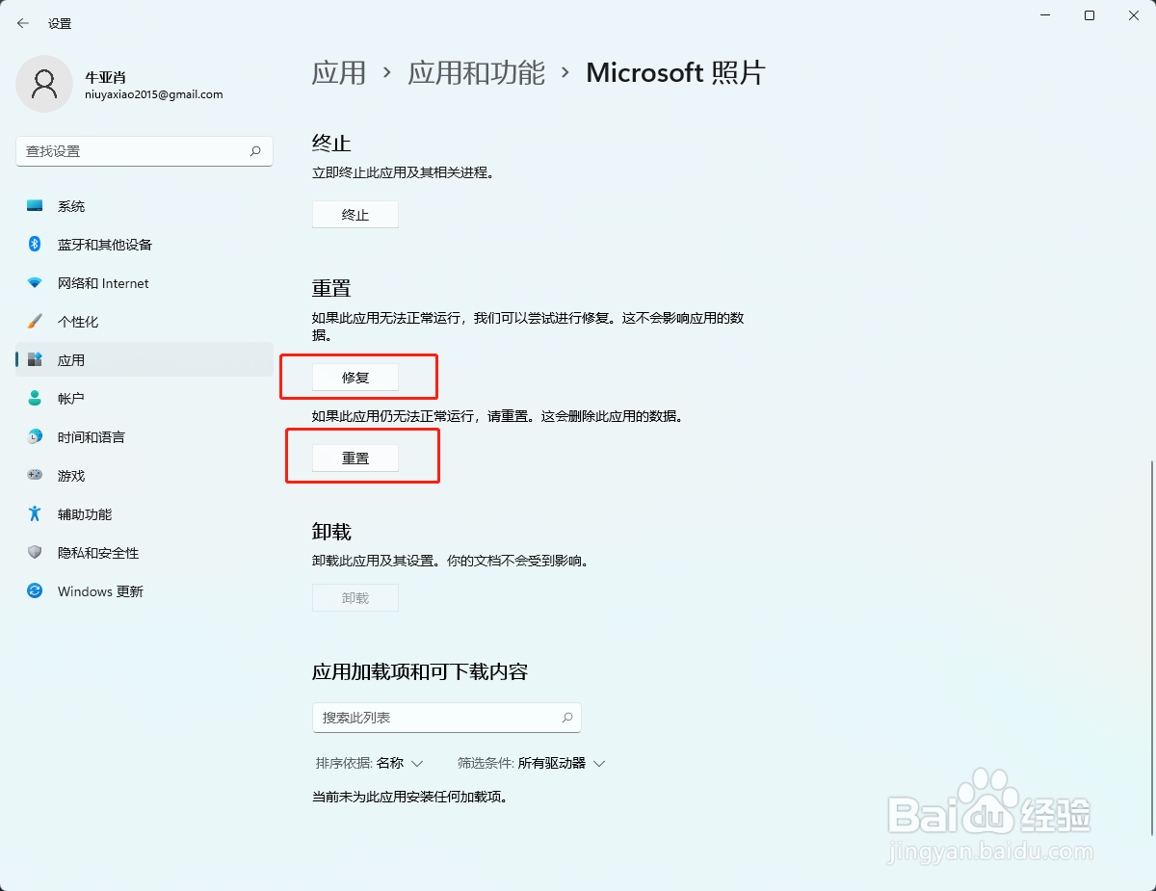Open 蓝牙和其他设备 settings
The image size is (1156, 891).
pos(144,245)
